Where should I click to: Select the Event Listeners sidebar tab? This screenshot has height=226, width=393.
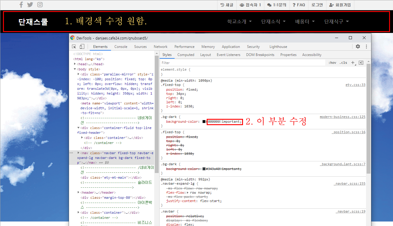pyautogui.click(x=229, y=55)
